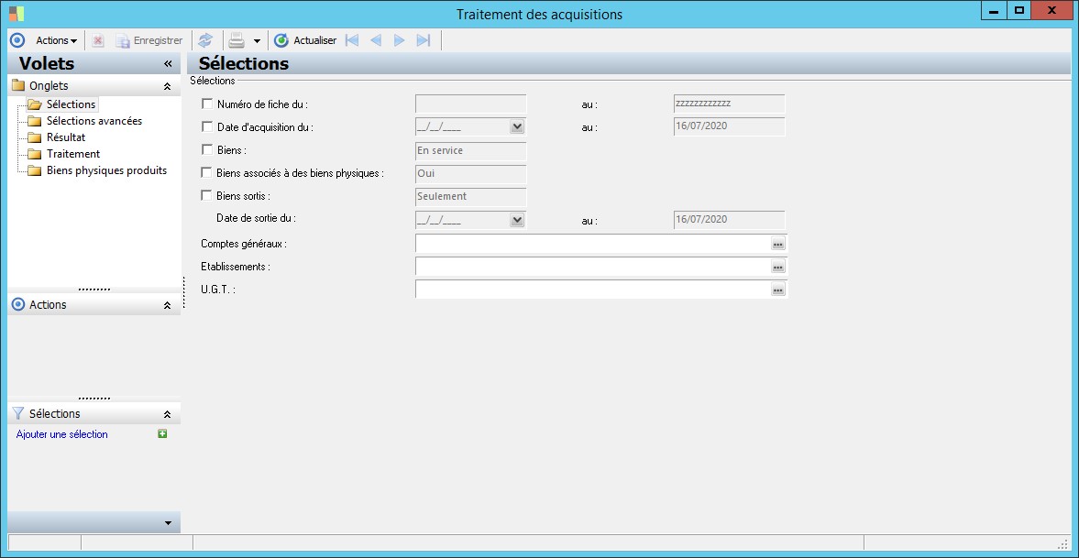This screenshot has height=558, width=1079.
Task: Click the Seulement field
Action: (x=470, y=197)
